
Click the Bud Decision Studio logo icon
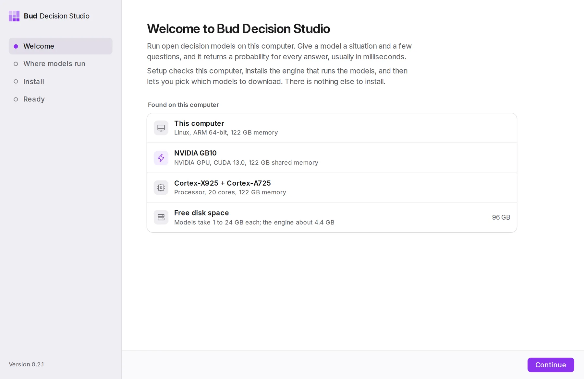click(x=14, y=16)
